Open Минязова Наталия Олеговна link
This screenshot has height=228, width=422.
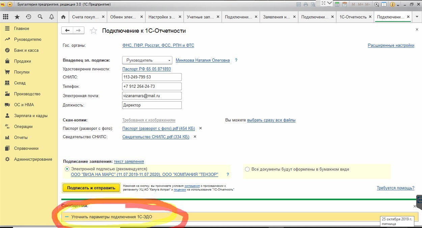coord(203,61)
